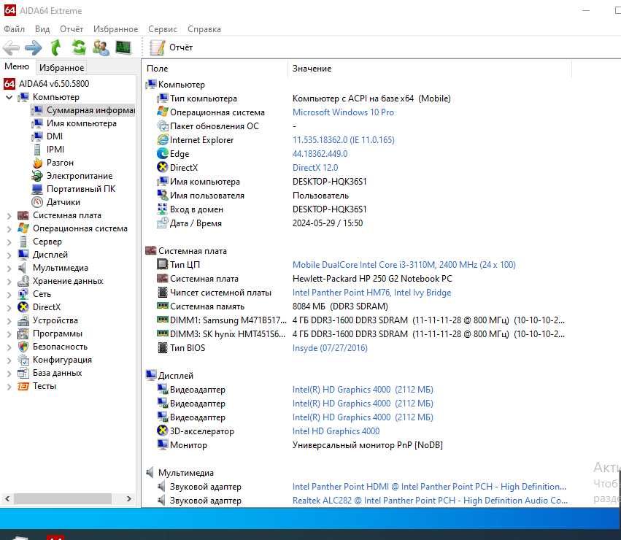This screenshot has height=540, width=621.
Task: Open the Intel Panther Point HM76 chipset link
Action: point(371,293)
